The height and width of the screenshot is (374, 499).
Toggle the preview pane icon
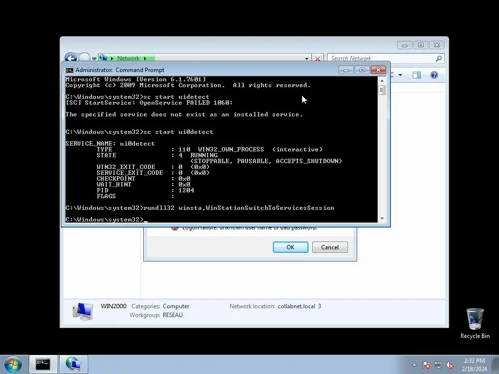coord(417,75)
